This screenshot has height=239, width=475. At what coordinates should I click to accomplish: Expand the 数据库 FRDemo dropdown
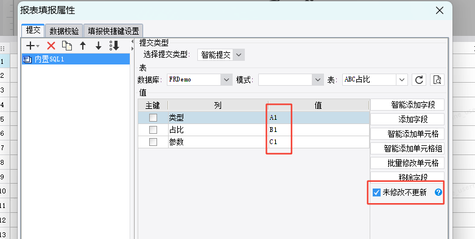coord(227,80)
